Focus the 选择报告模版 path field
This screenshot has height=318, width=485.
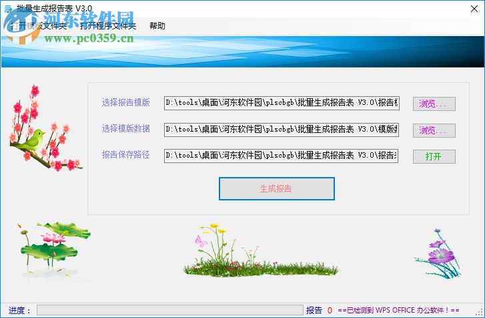tap(282, 103)
